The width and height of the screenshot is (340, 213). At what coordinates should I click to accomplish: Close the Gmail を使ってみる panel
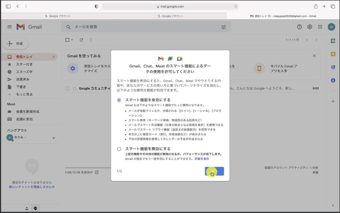click(x=314, y=56)
